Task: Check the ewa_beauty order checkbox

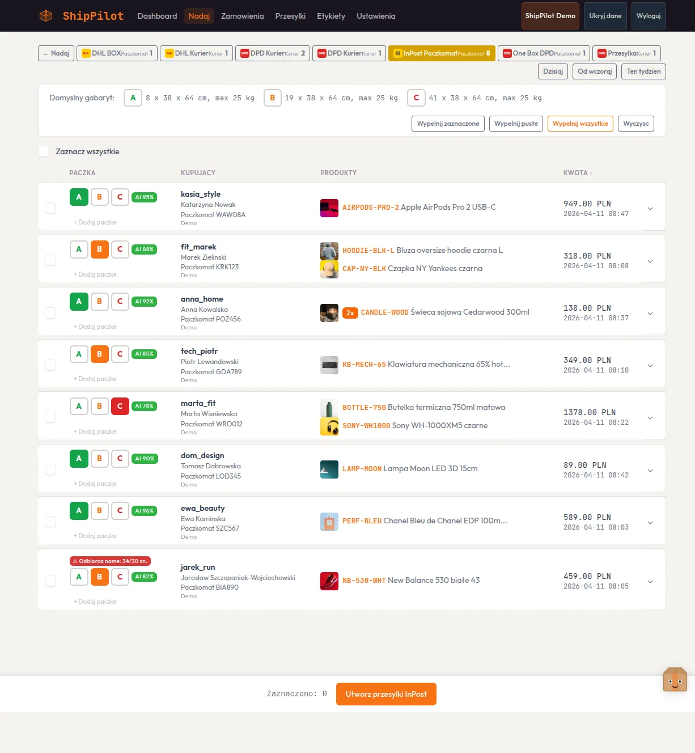Action: (50, 522)
